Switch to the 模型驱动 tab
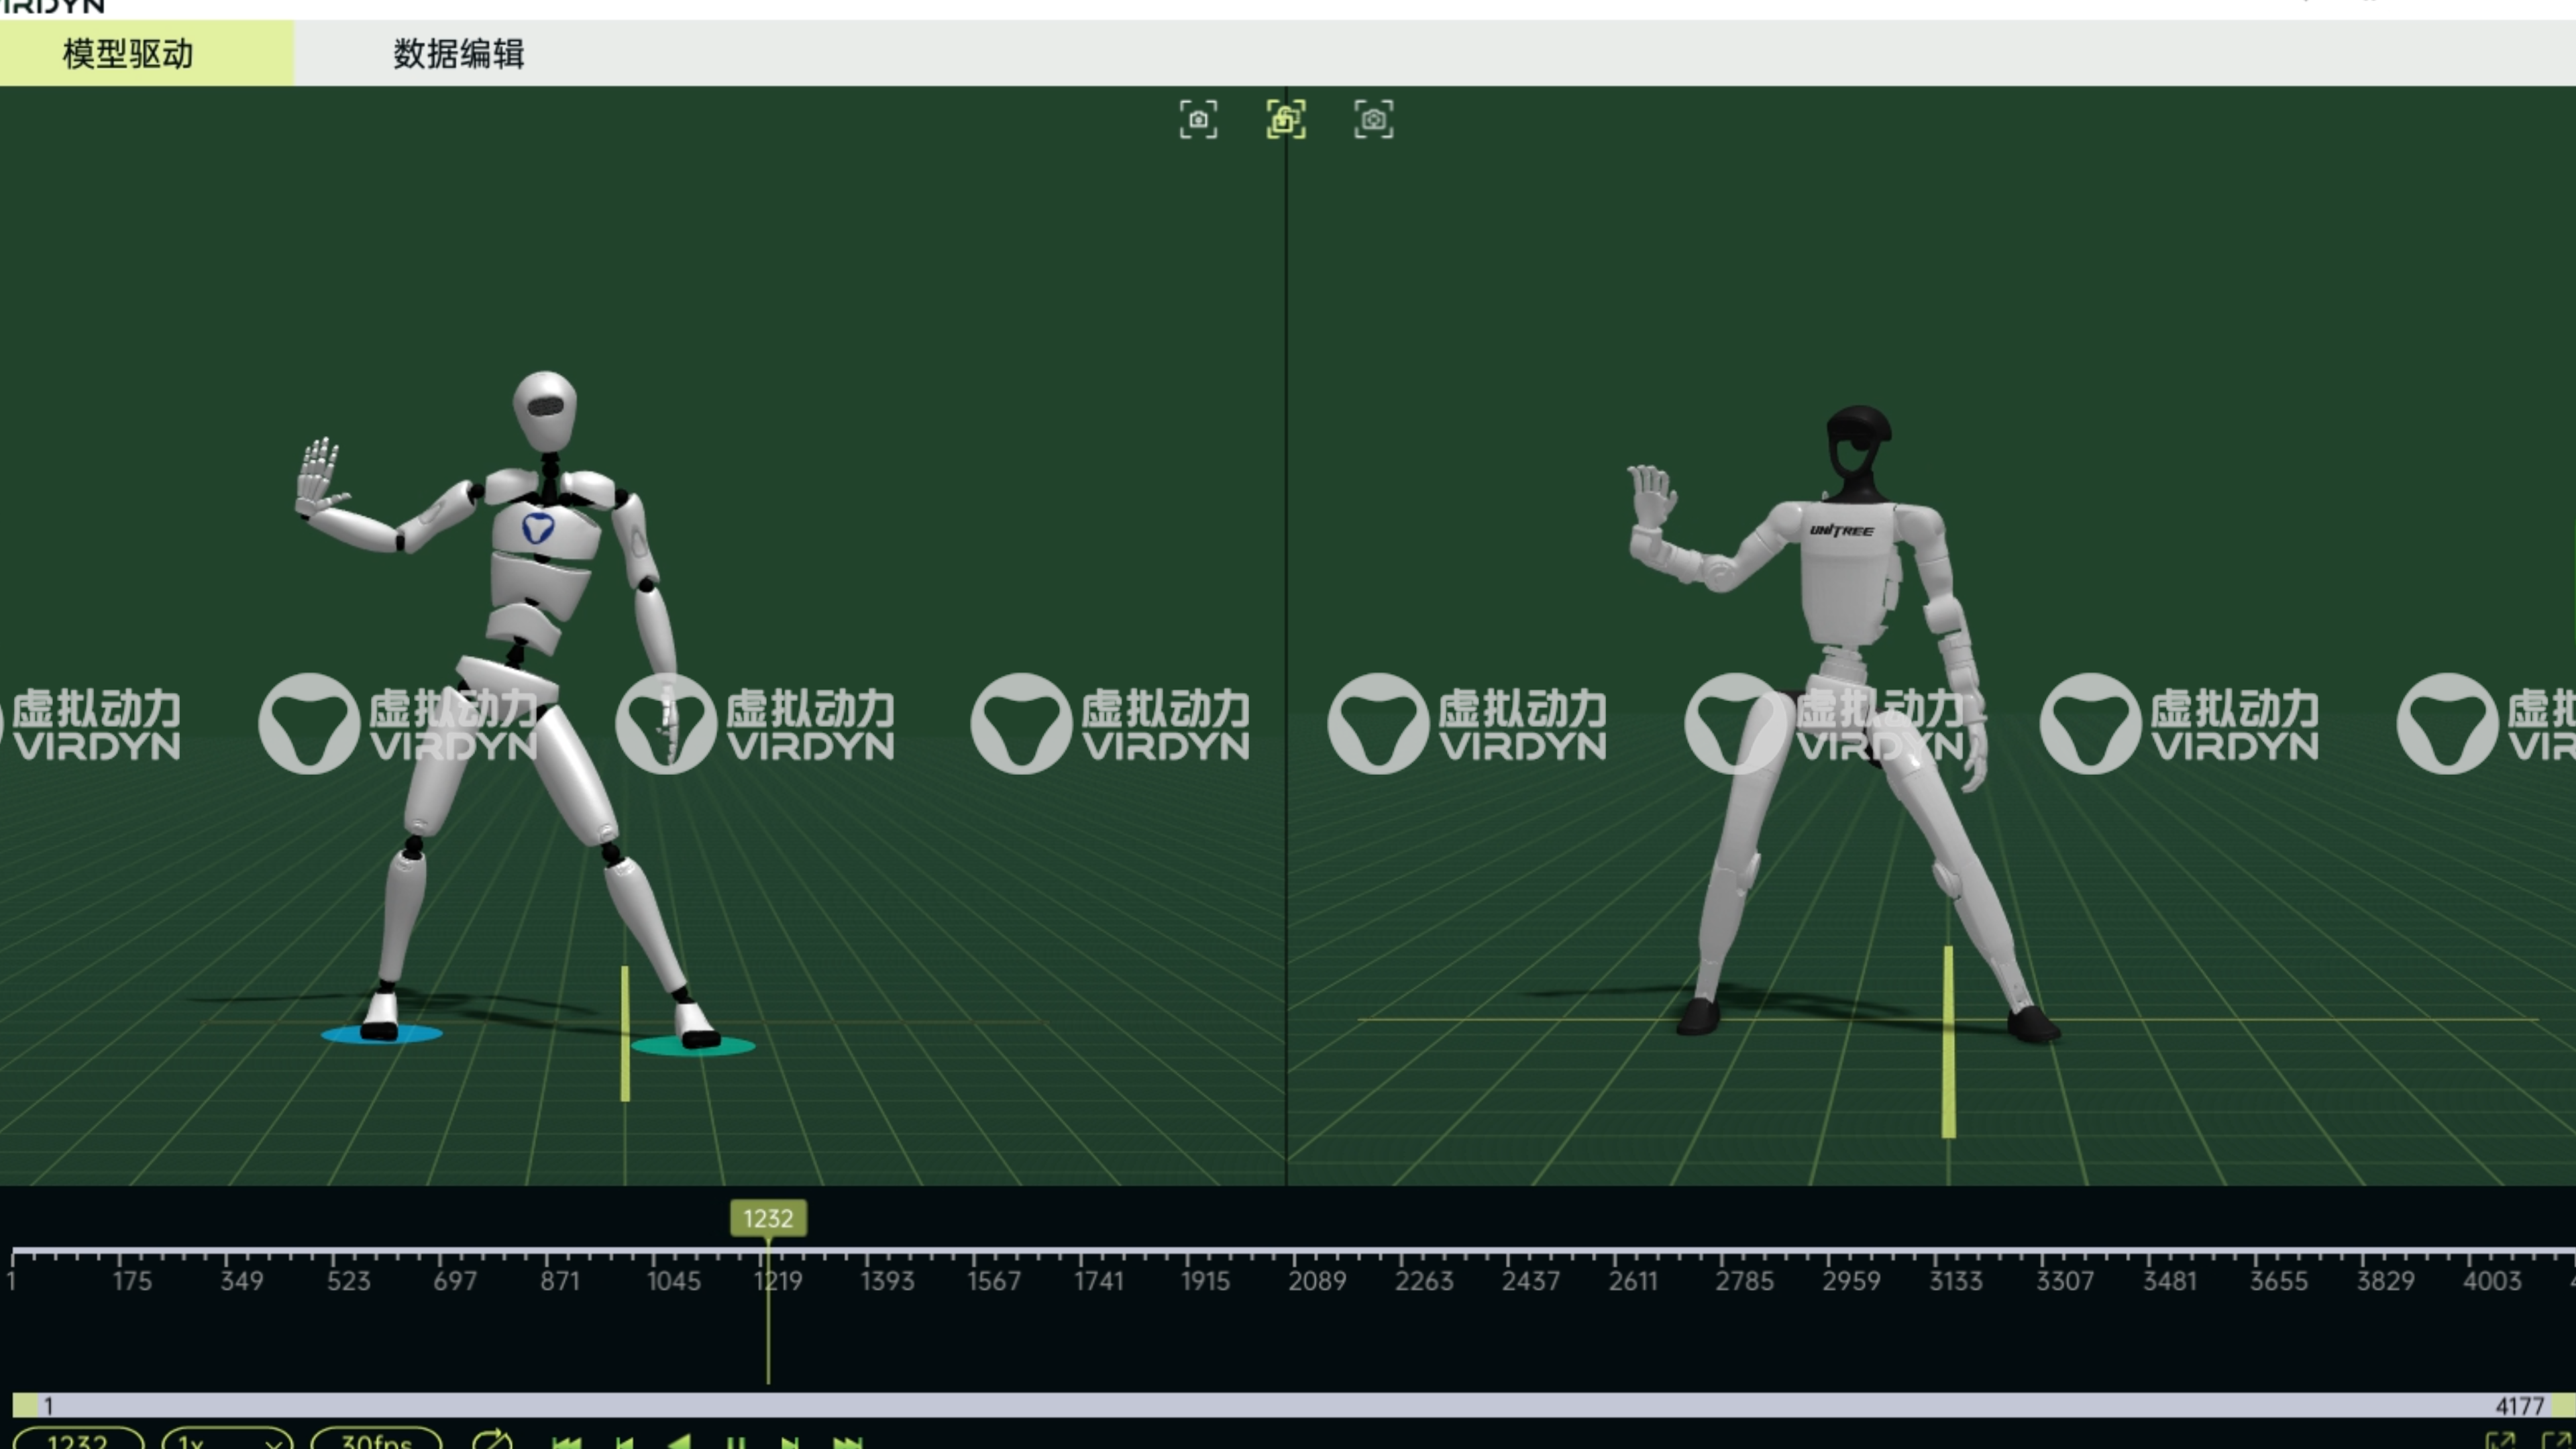The width and height of the screenshot is (2576, 1449). (x=128, y=53)
